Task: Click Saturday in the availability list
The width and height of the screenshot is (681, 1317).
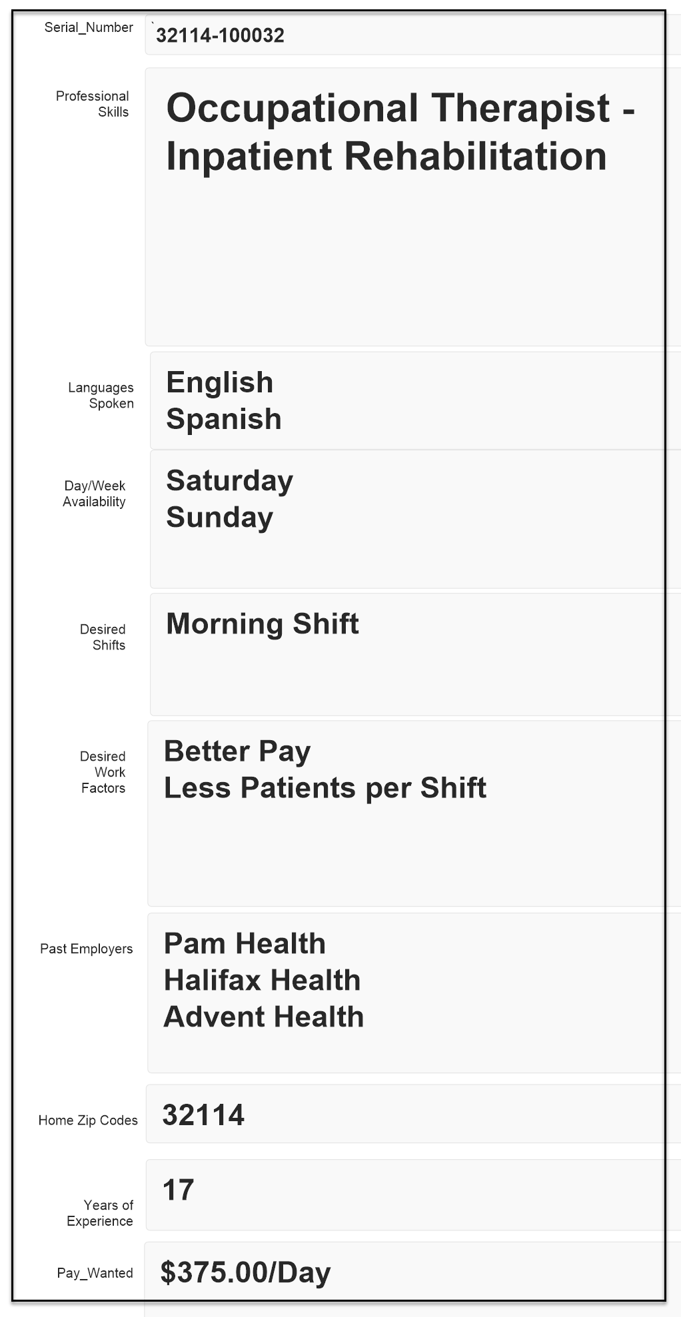Action: (230, 480)
